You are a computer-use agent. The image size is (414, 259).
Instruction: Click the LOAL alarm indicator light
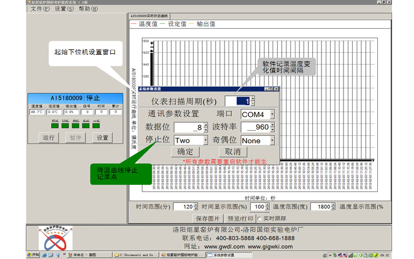65,126
